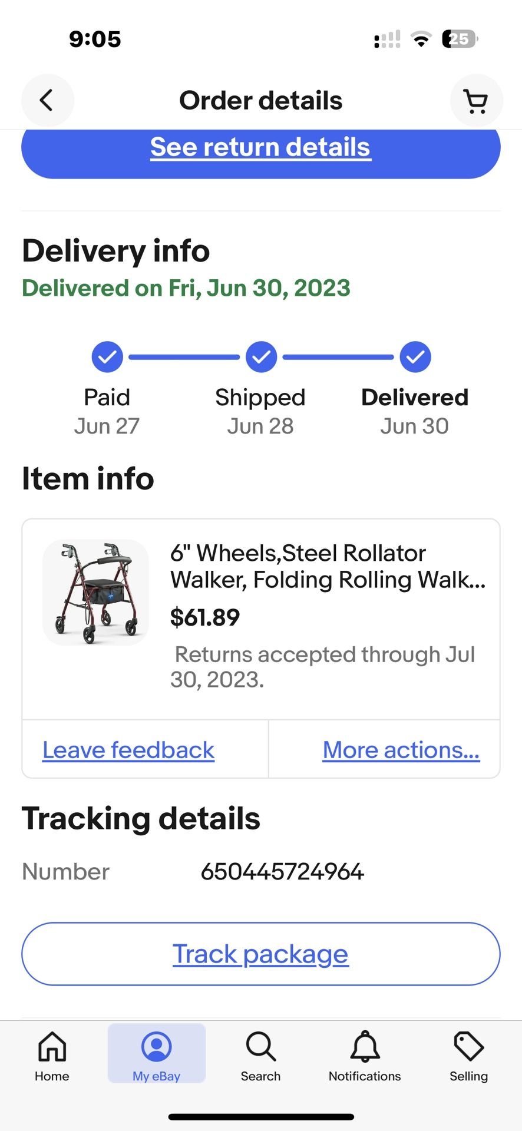The width and height of the screenshot is (522, 1131).
Task: Click the Leave feedback link
Action: 128,750
